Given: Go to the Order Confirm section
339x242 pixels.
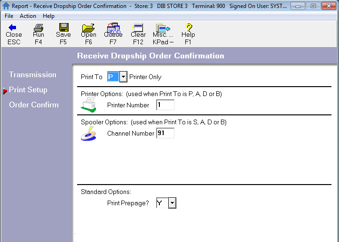Looking at the screenshot, I should (x=34, y=105).
